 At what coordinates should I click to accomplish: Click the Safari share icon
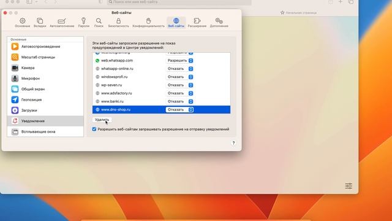(x=331, y=2)
